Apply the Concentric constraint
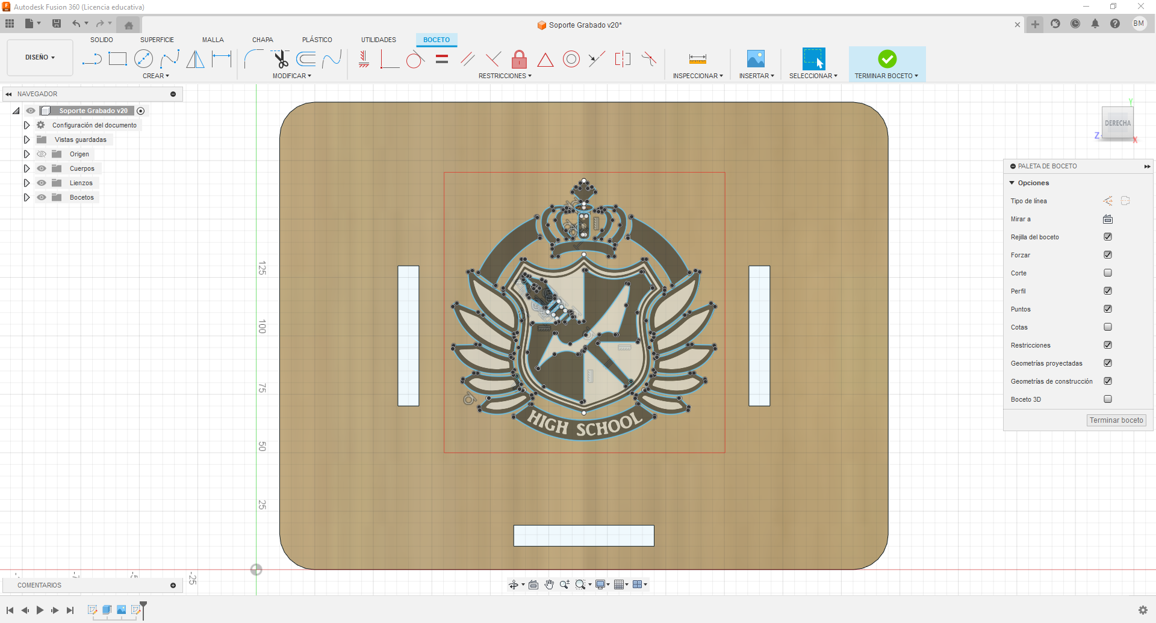The height and width of the screenshot is (623, 1156). (571, 59)
